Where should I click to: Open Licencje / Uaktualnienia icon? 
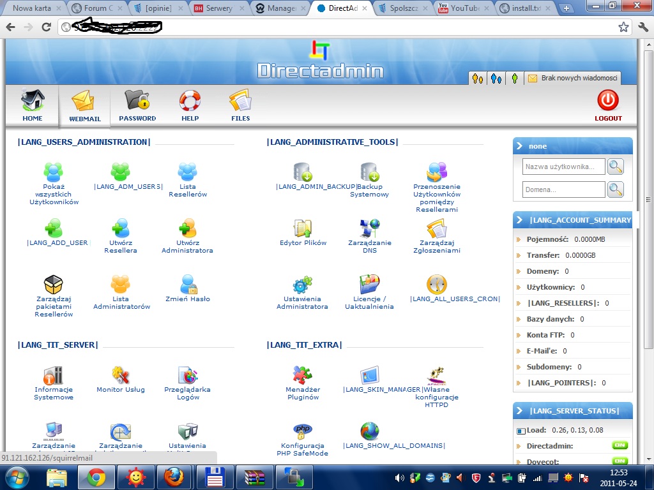(370, 284)
